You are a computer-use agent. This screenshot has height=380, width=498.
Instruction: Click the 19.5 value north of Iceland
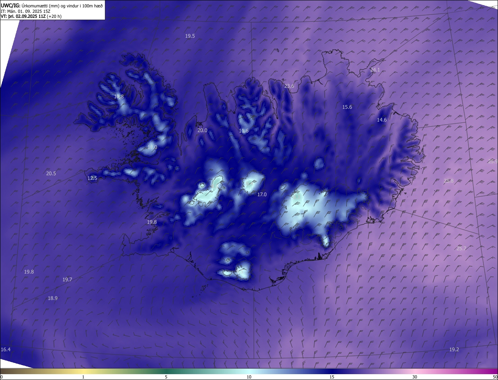coord(190,36)
